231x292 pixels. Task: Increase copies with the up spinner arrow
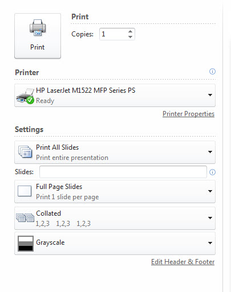click(x=130, y=31)
